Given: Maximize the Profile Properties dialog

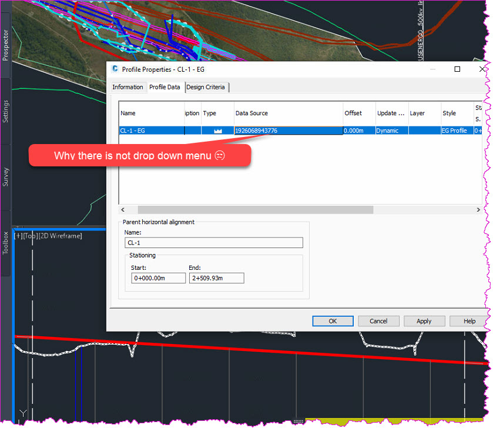Looking at the screenshot, I should point(457,69).
